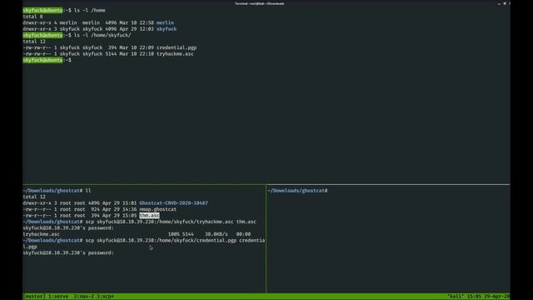Click the 'ls -l /home/skyfuck/' command text
Screen dimensions: 533x300
102,35
